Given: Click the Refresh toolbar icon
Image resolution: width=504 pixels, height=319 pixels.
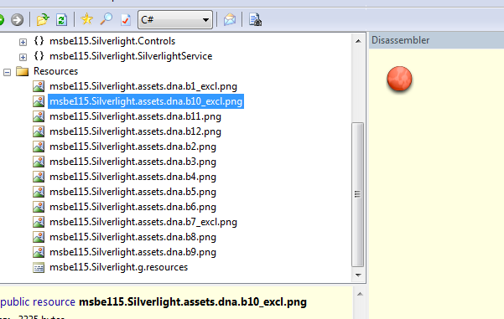Looking at the screenshot, I should [x=61, y=20].
